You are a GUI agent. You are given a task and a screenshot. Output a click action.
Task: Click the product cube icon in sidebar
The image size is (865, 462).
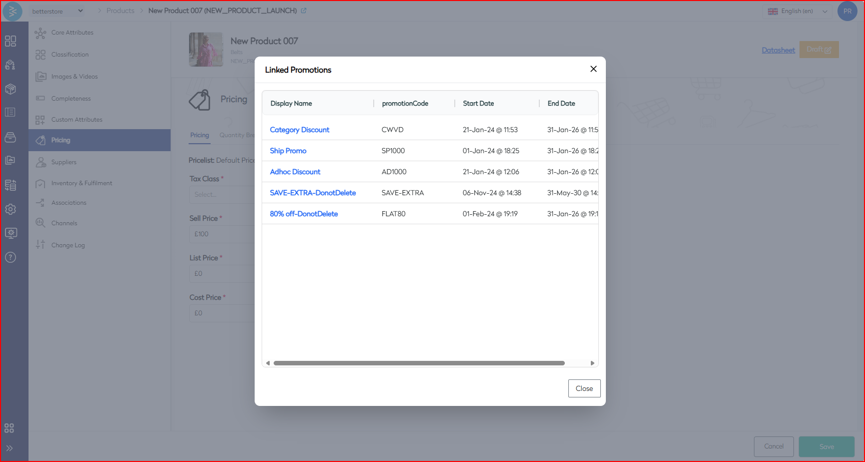11,89
